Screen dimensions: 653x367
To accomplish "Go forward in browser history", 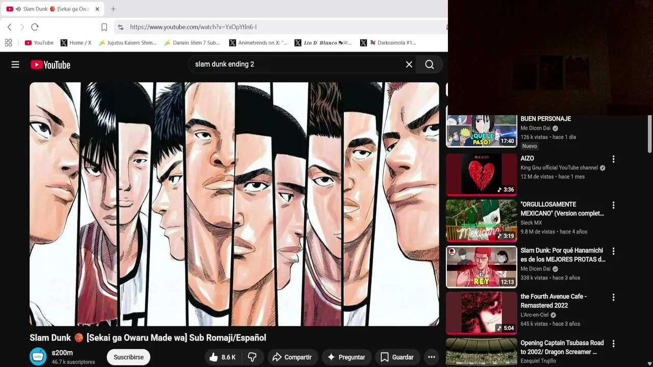I will (22, 27).
